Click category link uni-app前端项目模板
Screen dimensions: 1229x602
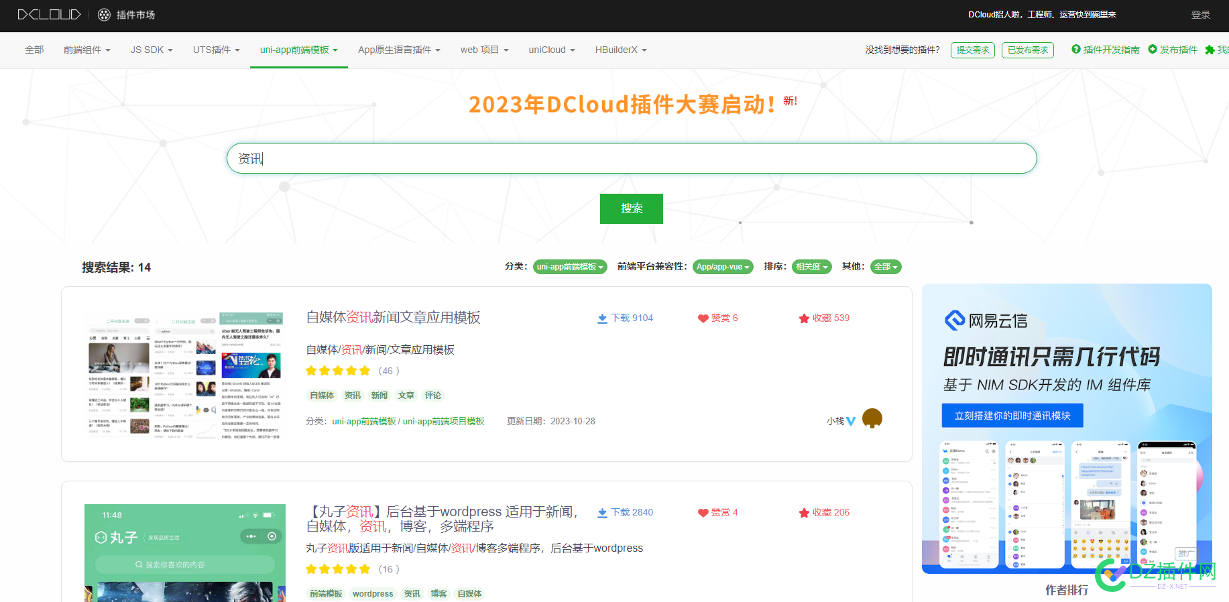tap(443, 421)
